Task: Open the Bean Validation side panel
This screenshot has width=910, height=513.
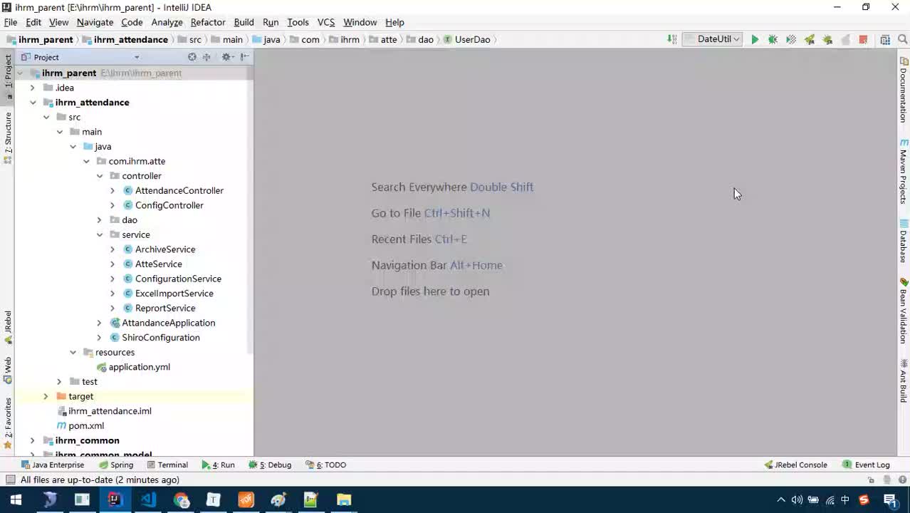Action: [903, 311]
